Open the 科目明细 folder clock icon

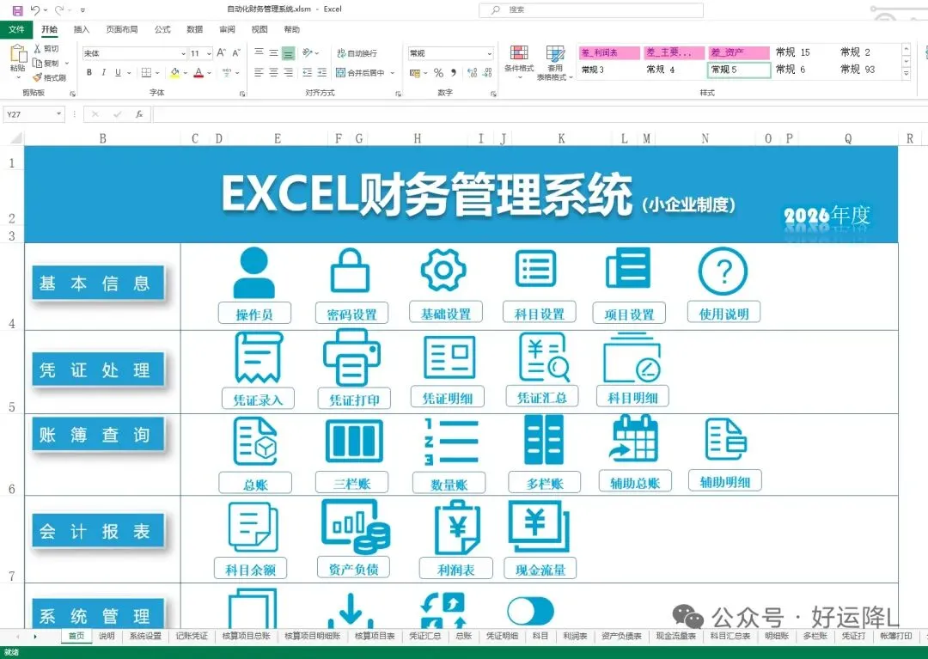pos(632,357)
